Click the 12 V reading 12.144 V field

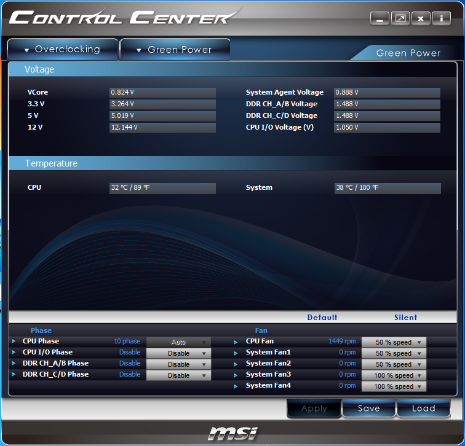tap(162, 128)
